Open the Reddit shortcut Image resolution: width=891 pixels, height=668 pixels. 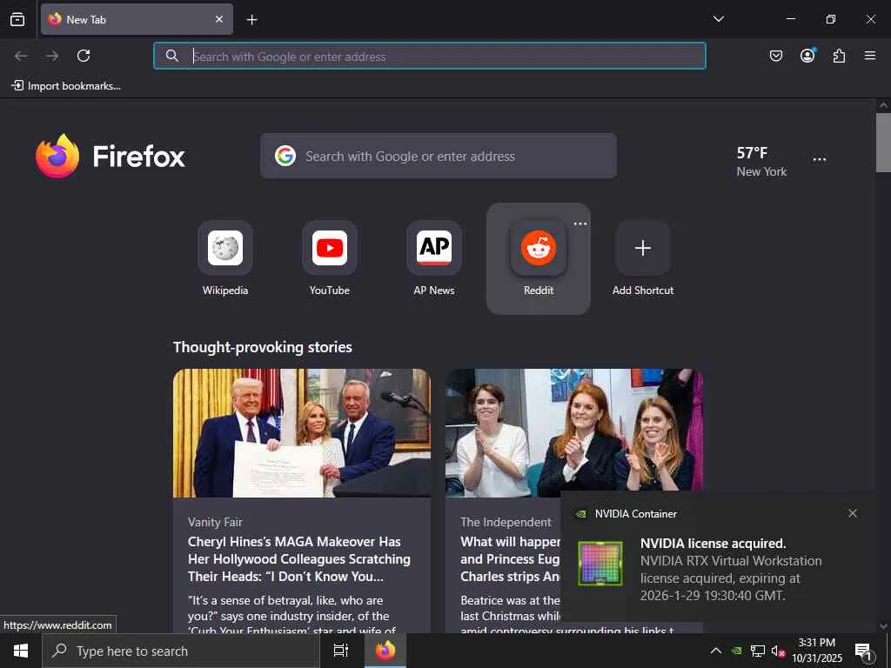[x=538, y=258]
